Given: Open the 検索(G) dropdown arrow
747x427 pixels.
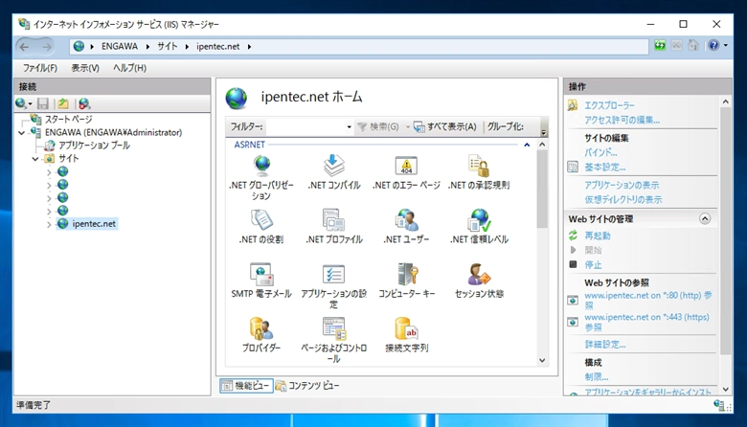Looking at the screenshot, I should [x=408, y=126].
